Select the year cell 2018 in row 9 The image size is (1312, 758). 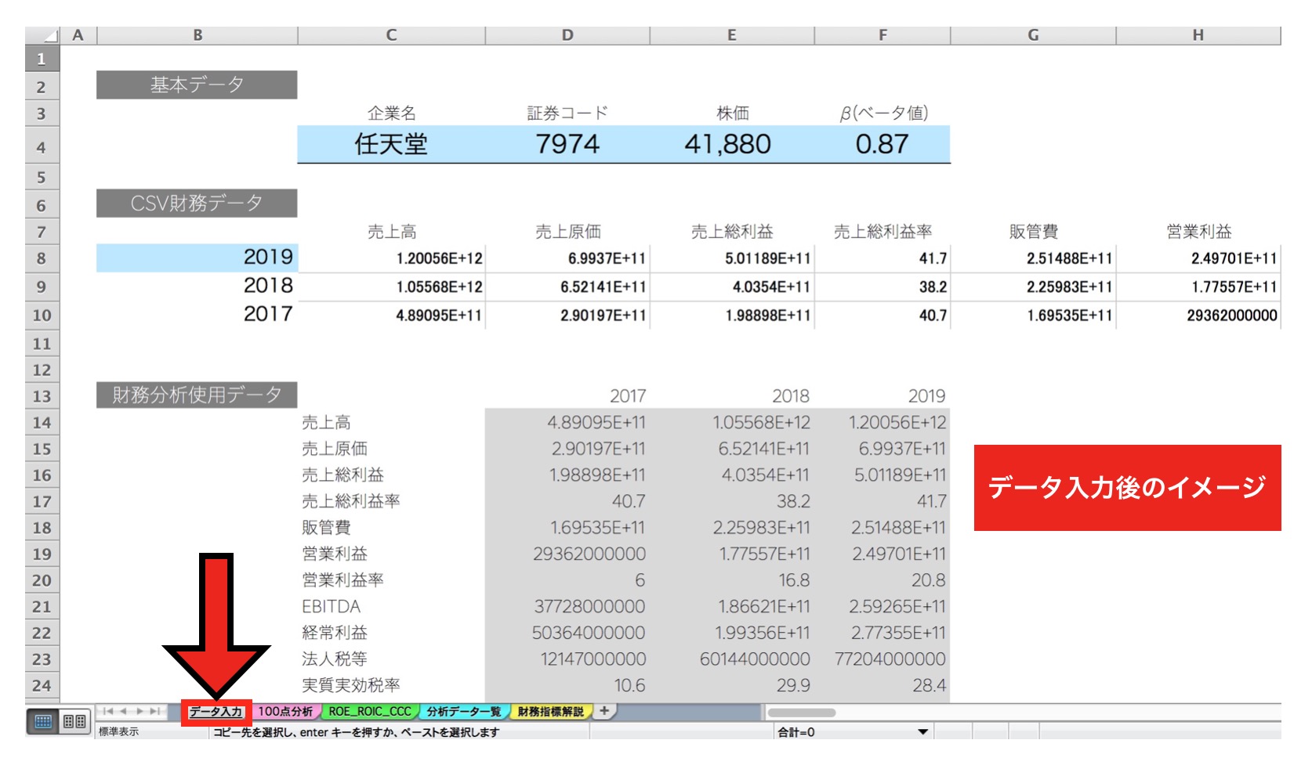(x=197, y=286)
